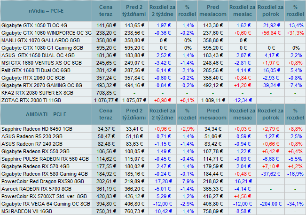This screenshot has height=215, width=306.
Task: Click the percentage cell '+31,3%'
Action: coord(295,33)
